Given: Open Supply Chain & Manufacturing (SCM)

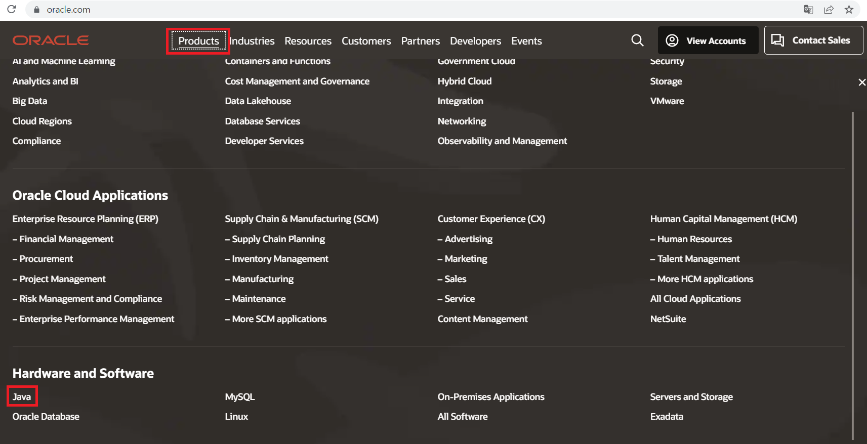Looking at the screenshot, I should 302,219.
